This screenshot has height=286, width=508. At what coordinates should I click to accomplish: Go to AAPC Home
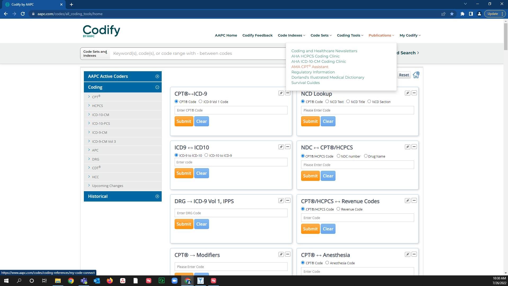click(226, 35)
